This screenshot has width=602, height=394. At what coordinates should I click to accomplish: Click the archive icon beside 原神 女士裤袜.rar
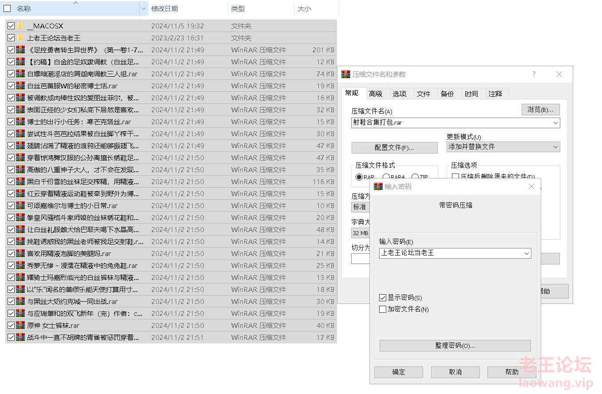pyautogui.click(x=20, y=325)
